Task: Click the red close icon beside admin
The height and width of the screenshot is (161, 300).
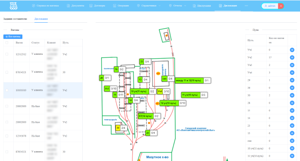Action: [x=281, y=6]
